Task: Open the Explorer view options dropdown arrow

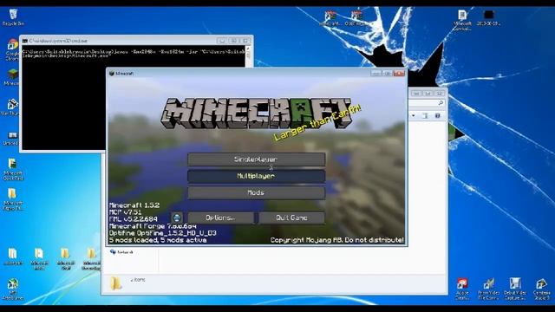Action: pyautogui.click(x=414, y=115)
